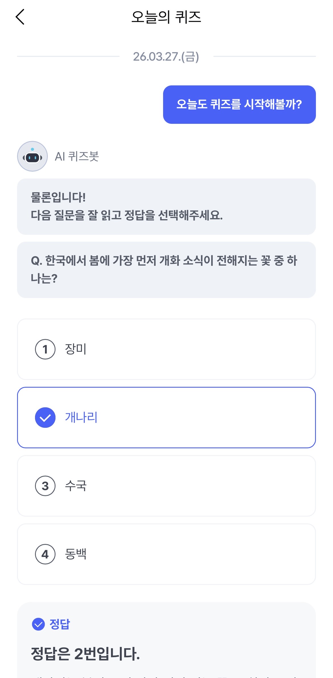The image size is (333, 678).
Task: Click the number 4 circle beside 동백
Action: 45,554
